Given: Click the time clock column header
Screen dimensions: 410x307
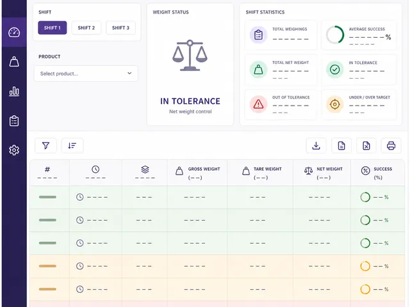Looking at the screenshot, I should (95, 173).
